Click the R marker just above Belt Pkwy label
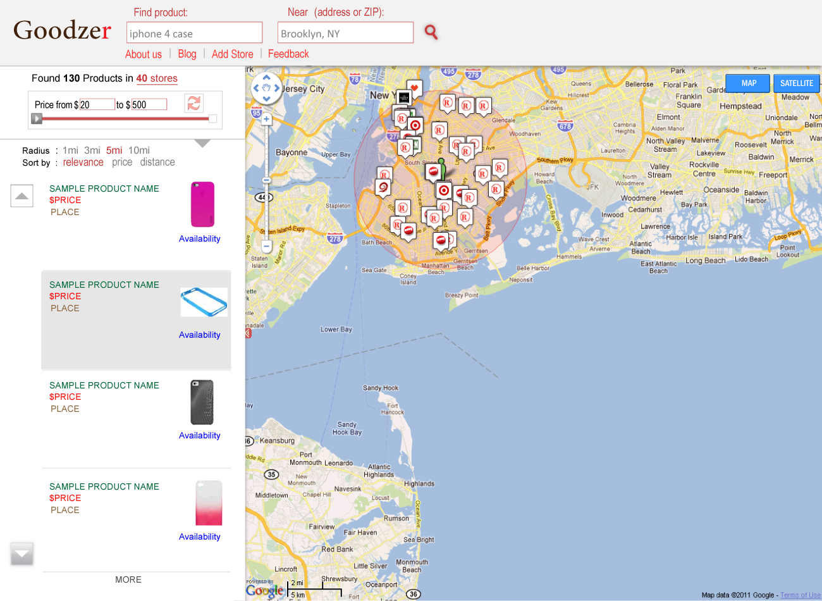 [465, 216]
